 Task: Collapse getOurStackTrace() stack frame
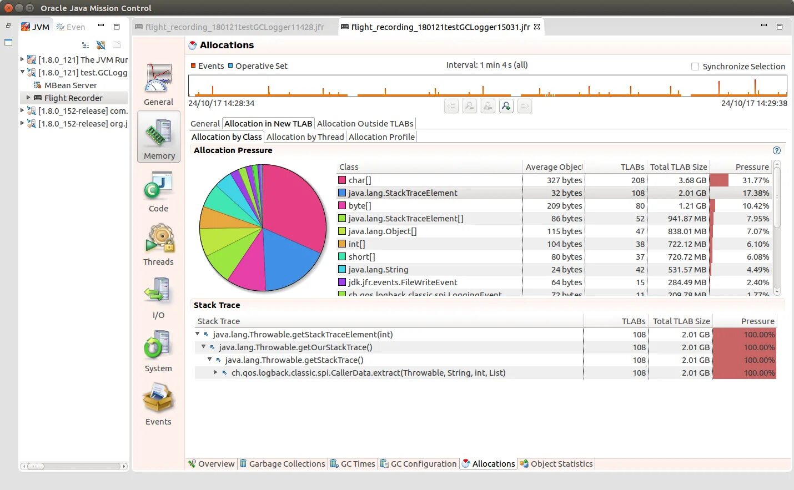point(203,346)
